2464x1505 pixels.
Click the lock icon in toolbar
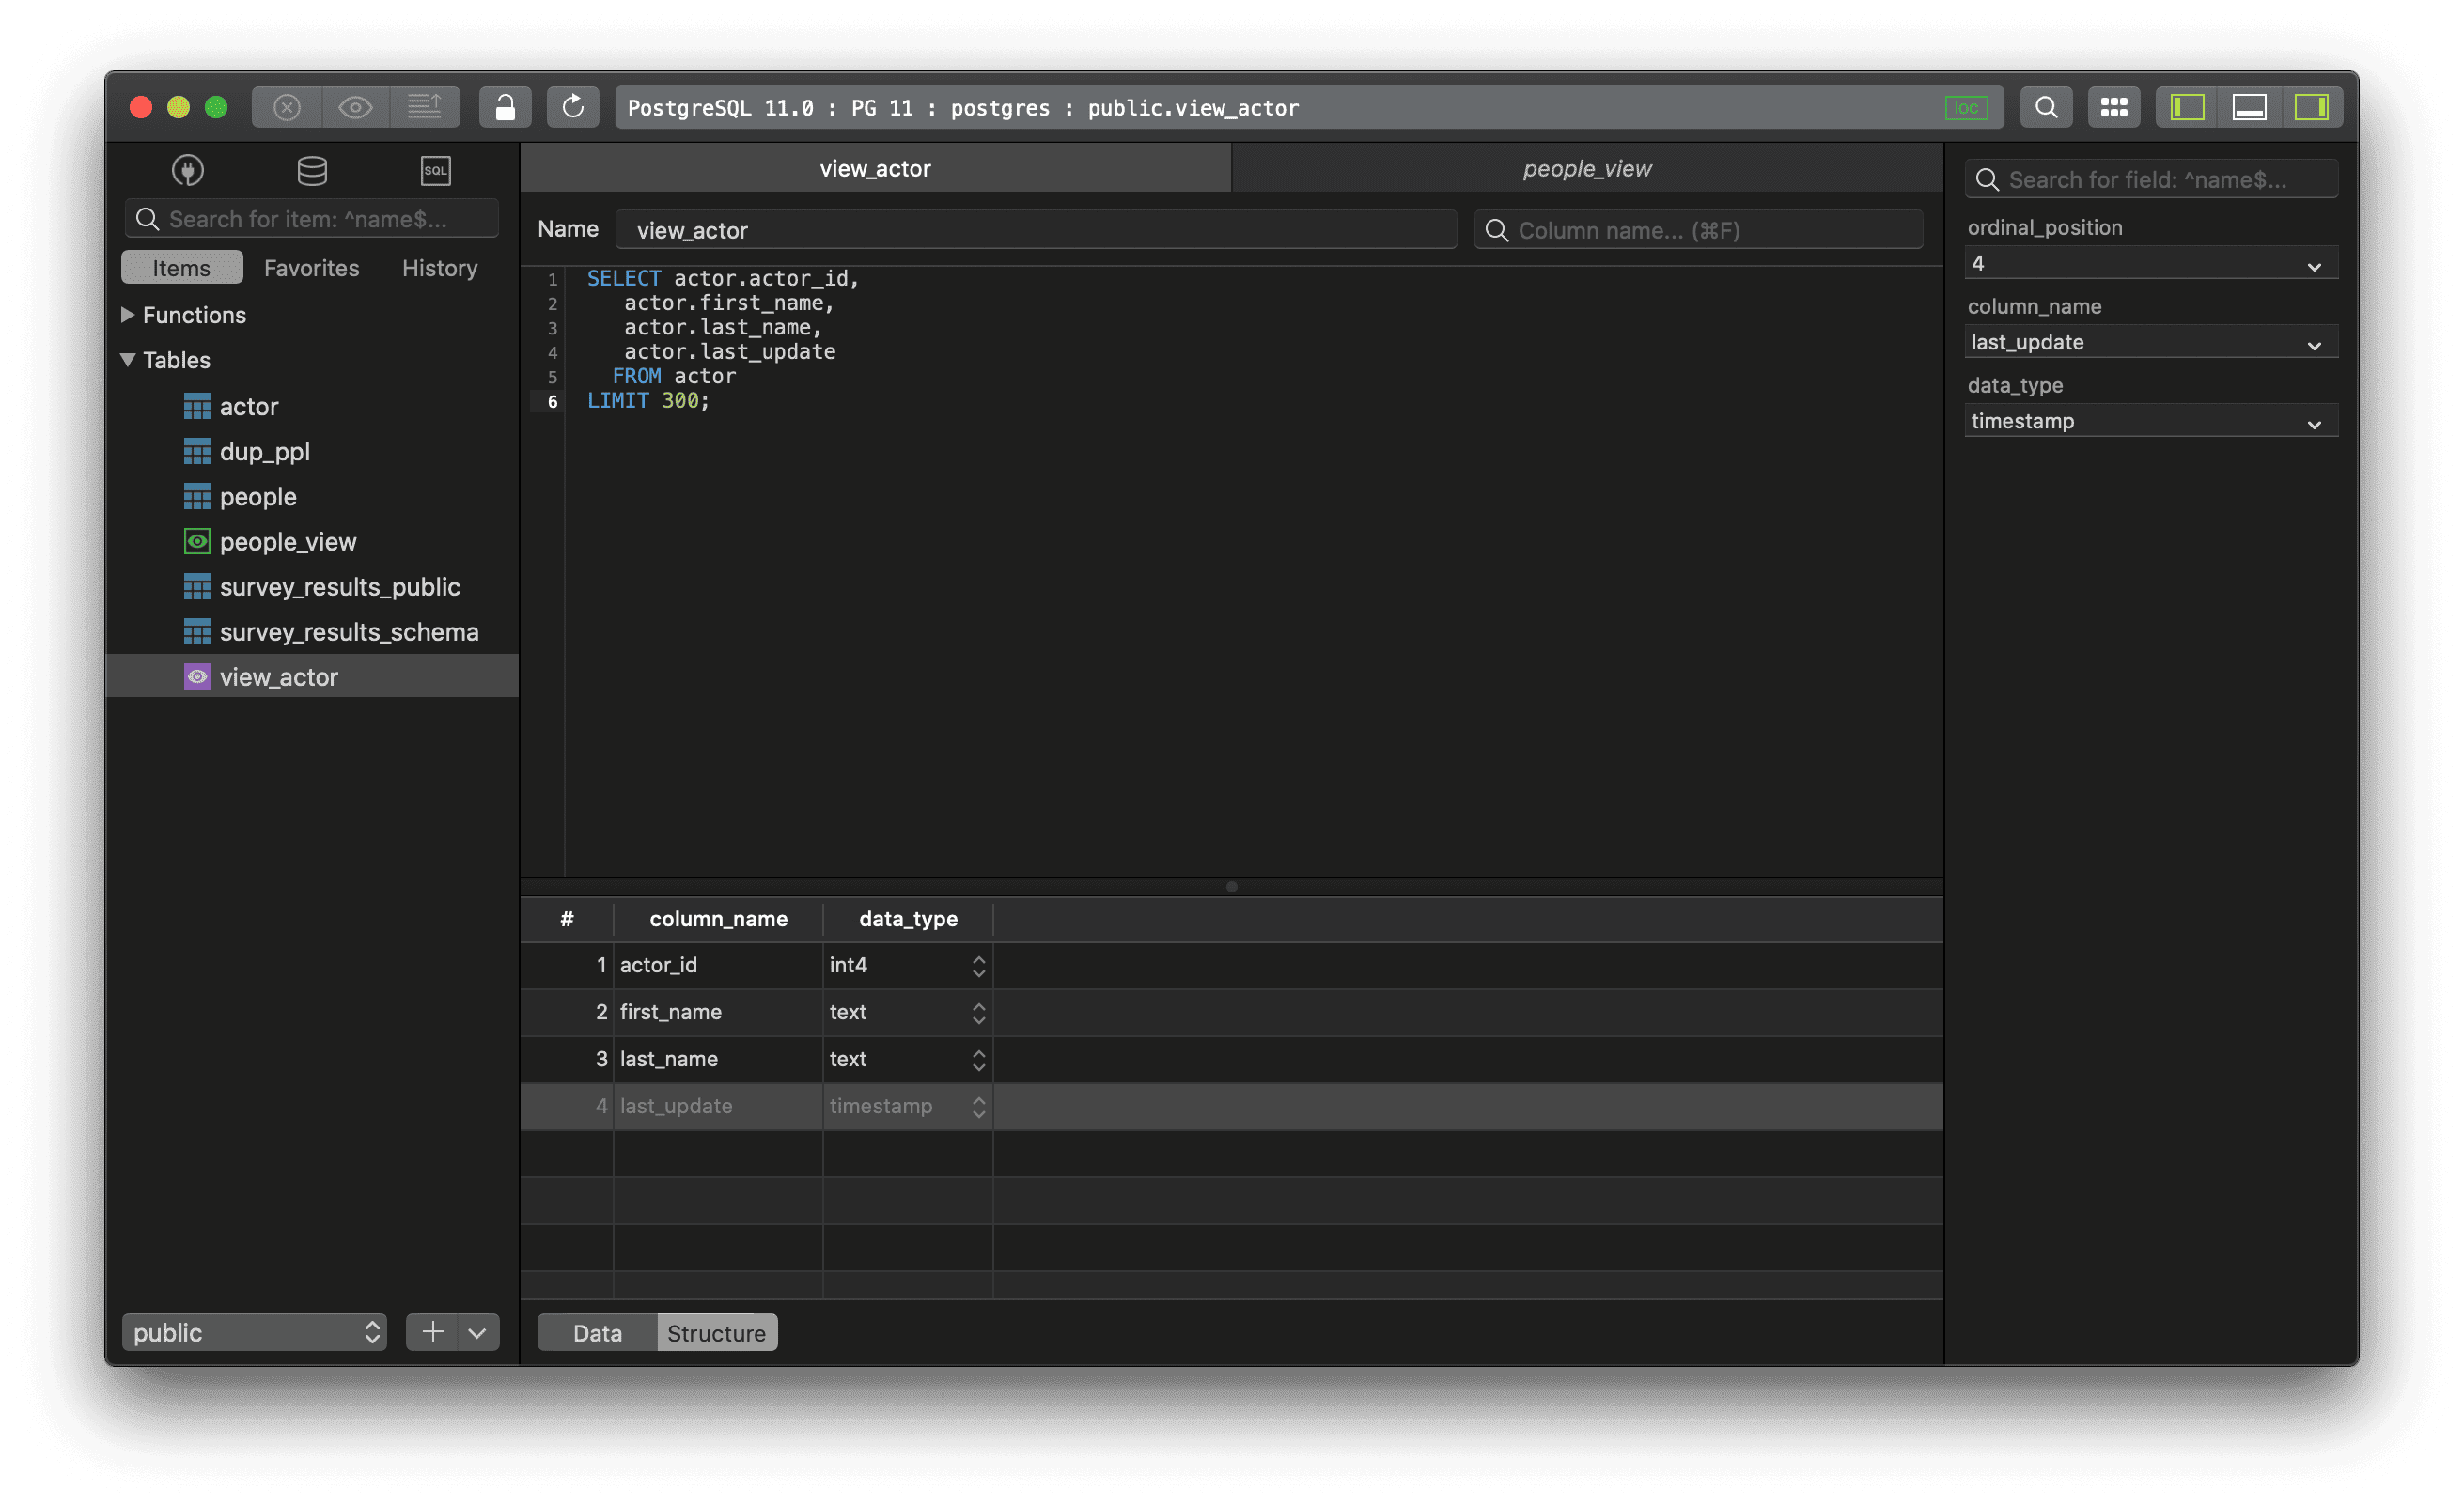tap(505, 107)
